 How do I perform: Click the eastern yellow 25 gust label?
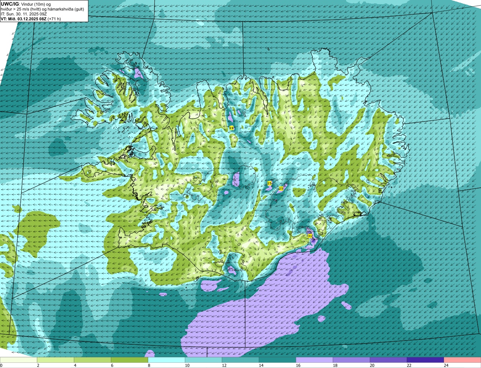pyautogui.click(x=281, y=188)
